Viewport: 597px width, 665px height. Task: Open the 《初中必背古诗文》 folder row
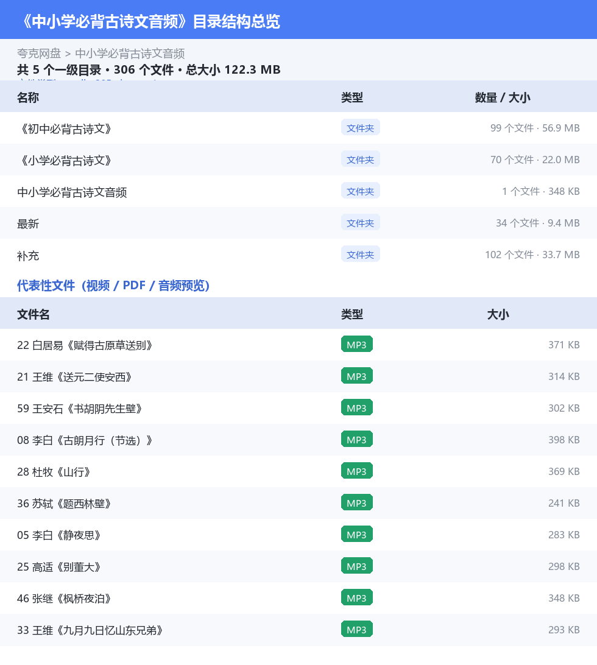(298, 128)
